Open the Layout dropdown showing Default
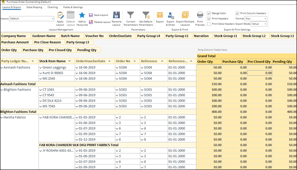This screenshot has height=170, width=297. click(x=52, y=19)
